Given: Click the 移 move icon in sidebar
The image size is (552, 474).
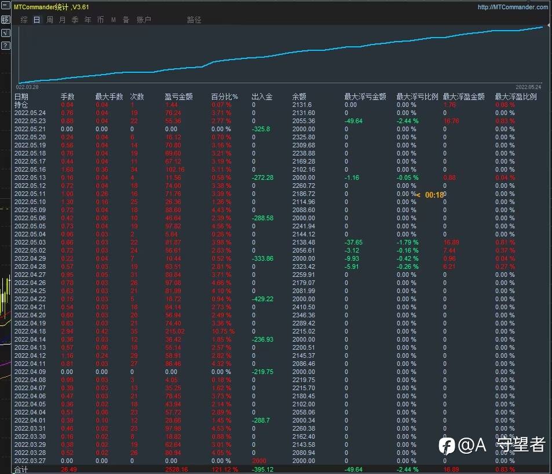Looking at the screenshot, I should point(6,20).
